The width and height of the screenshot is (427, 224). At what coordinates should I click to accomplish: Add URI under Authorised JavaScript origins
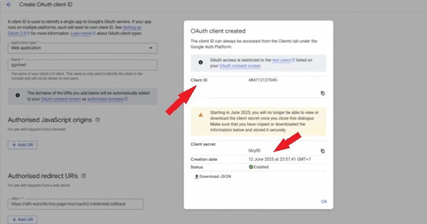pyautogui.click(x=23, y=145)
